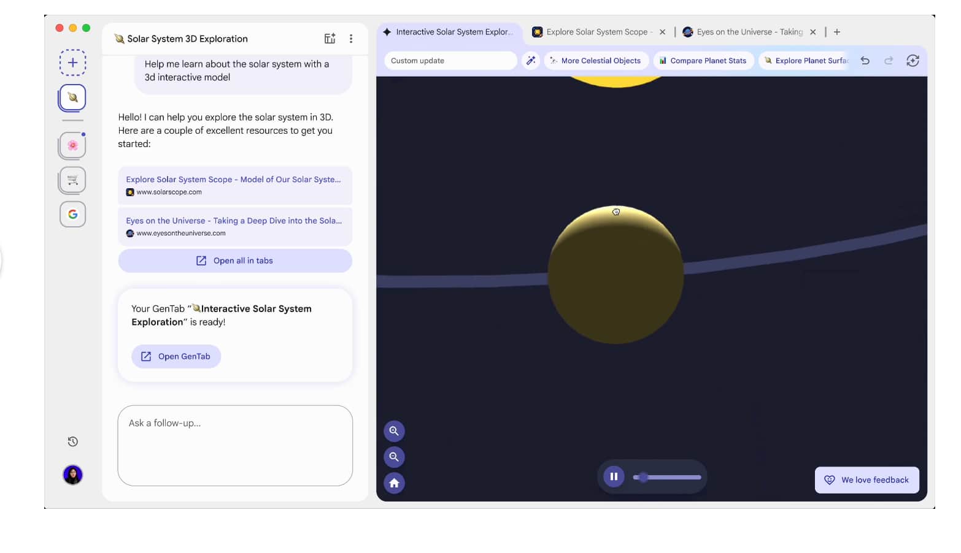Click the redo arrow in GenTab toolbar
The height and width of the screenshot is (553, 961).
(x=889, y=61)
